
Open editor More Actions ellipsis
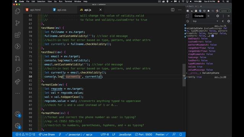tap(180, 10)
